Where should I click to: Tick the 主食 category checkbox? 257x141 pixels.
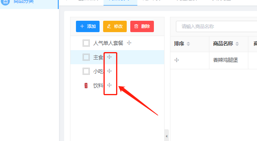pyautogui.click(x=86, y=57)
